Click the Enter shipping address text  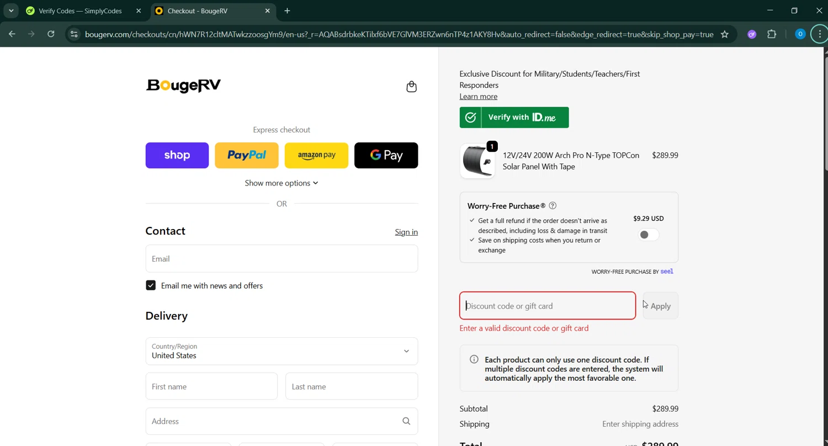[x=640, y=424]
